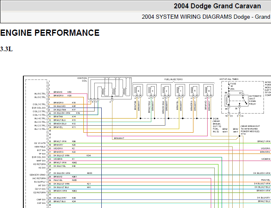Click the 'COIL 1 CTRL' pin label

coord(39,115)
